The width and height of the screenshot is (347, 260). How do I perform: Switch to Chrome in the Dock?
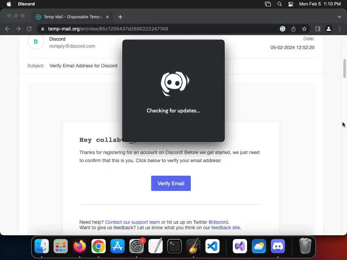(99, 246)
